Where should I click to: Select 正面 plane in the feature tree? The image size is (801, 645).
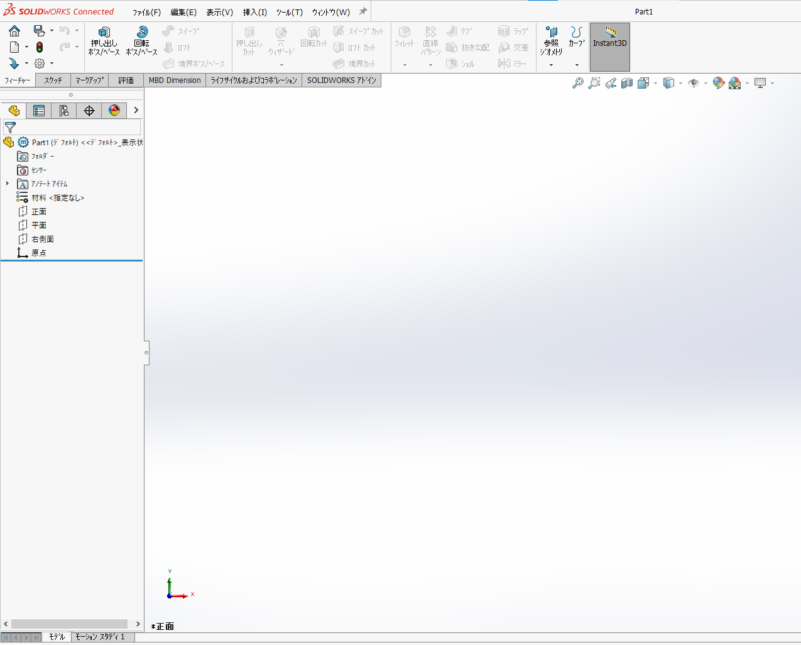(38, 211)
